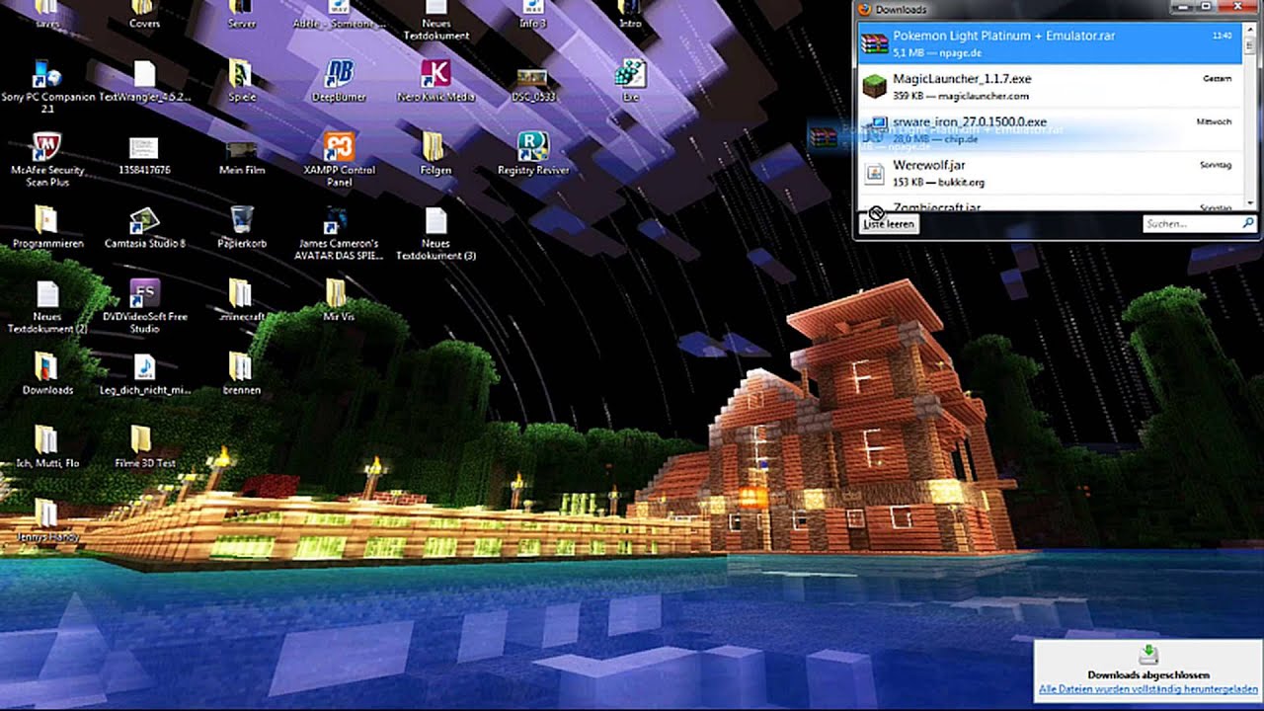
Task: Click the Liste leeren button
Action: (889, 224)
